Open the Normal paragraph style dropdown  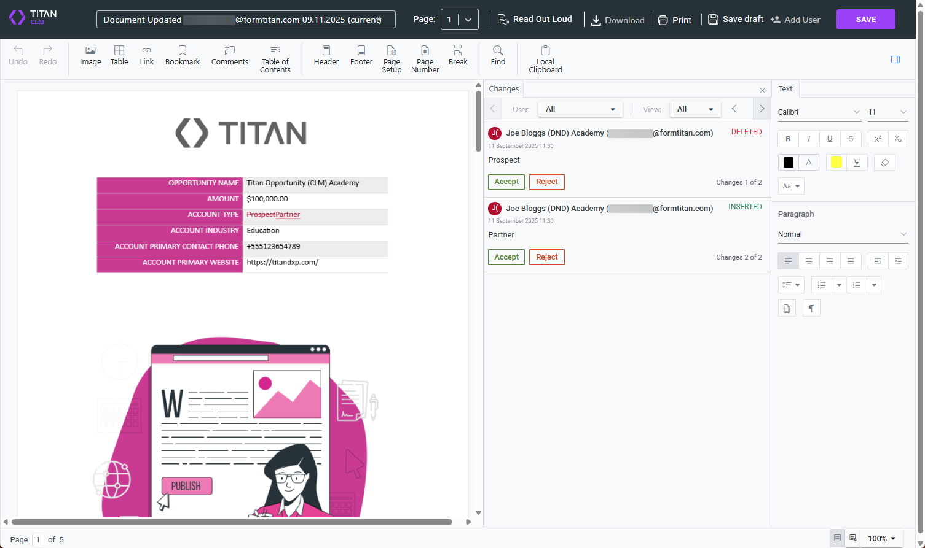pos(842,234)
